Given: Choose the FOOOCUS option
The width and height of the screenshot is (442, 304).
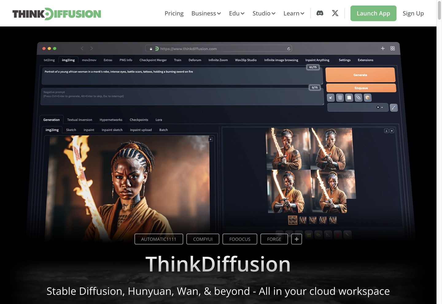Looking at the screenshot, I should click(x=240, y=239).
